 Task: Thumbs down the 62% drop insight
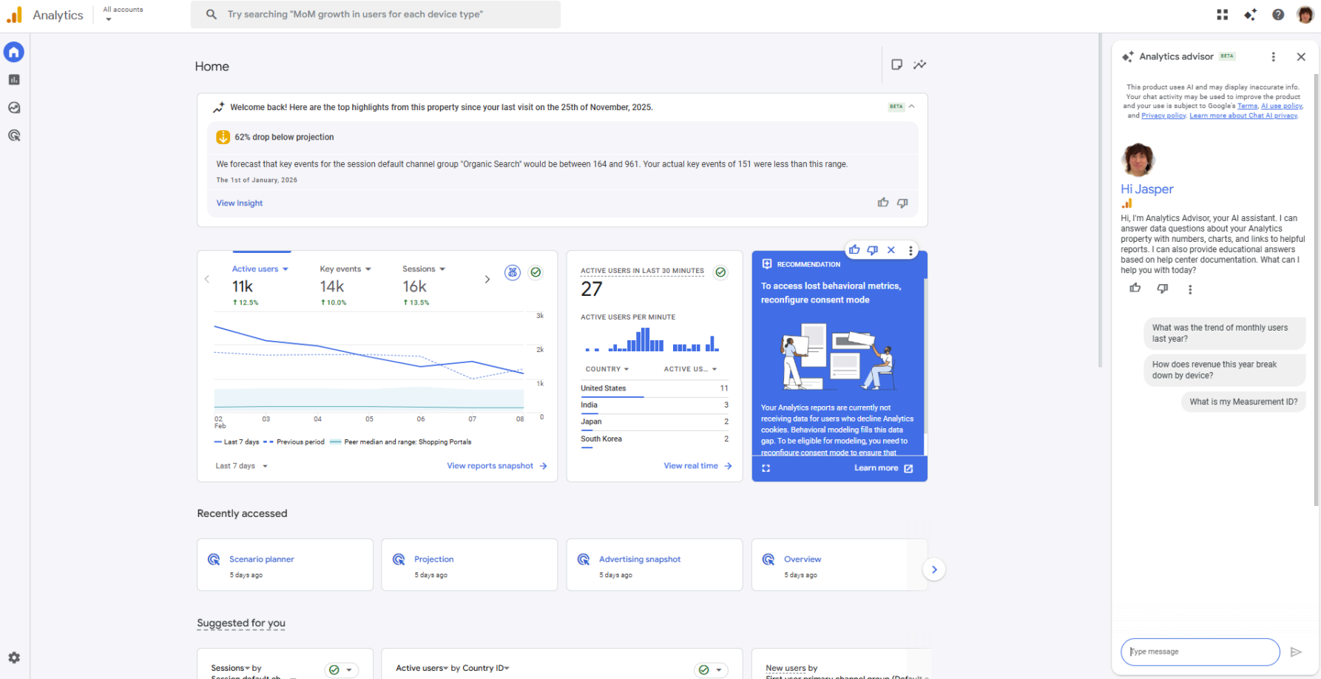click(x=902, y=203)
